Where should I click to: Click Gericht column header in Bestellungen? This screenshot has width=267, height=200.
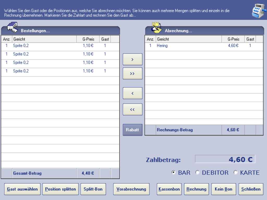[44, 39]
